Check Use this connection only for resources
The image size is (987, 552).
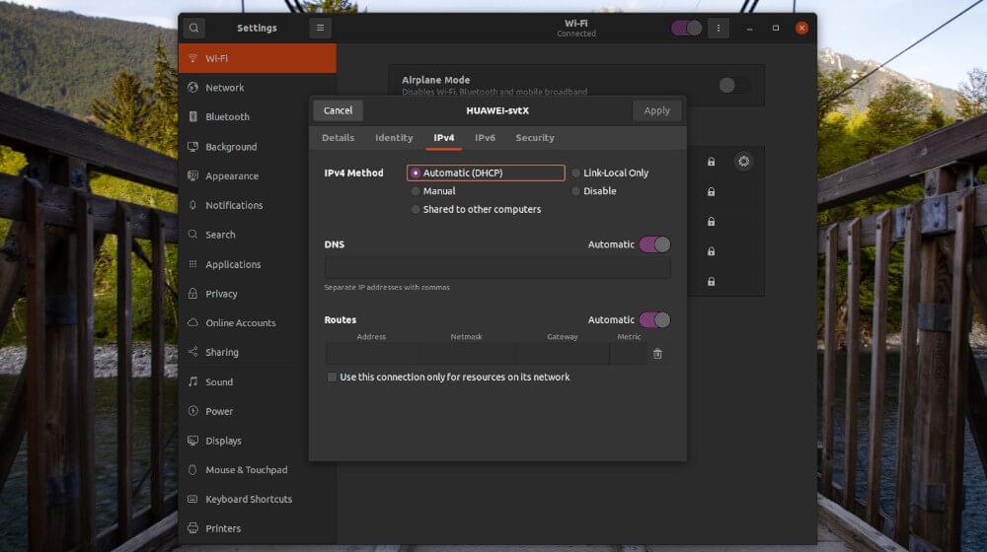coord(332,378)
